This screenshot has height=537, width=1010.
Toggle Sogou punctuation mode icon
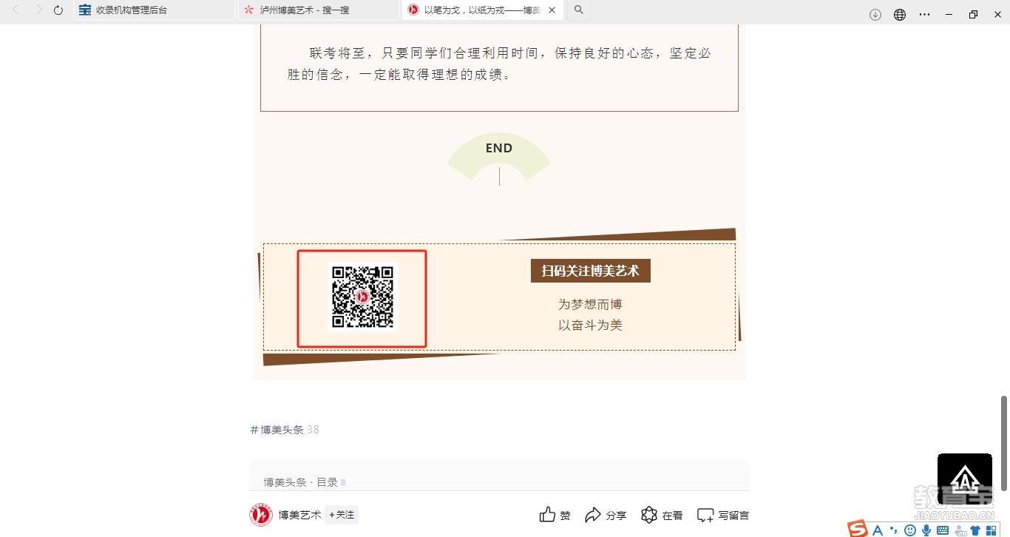[x=894, y=530]
